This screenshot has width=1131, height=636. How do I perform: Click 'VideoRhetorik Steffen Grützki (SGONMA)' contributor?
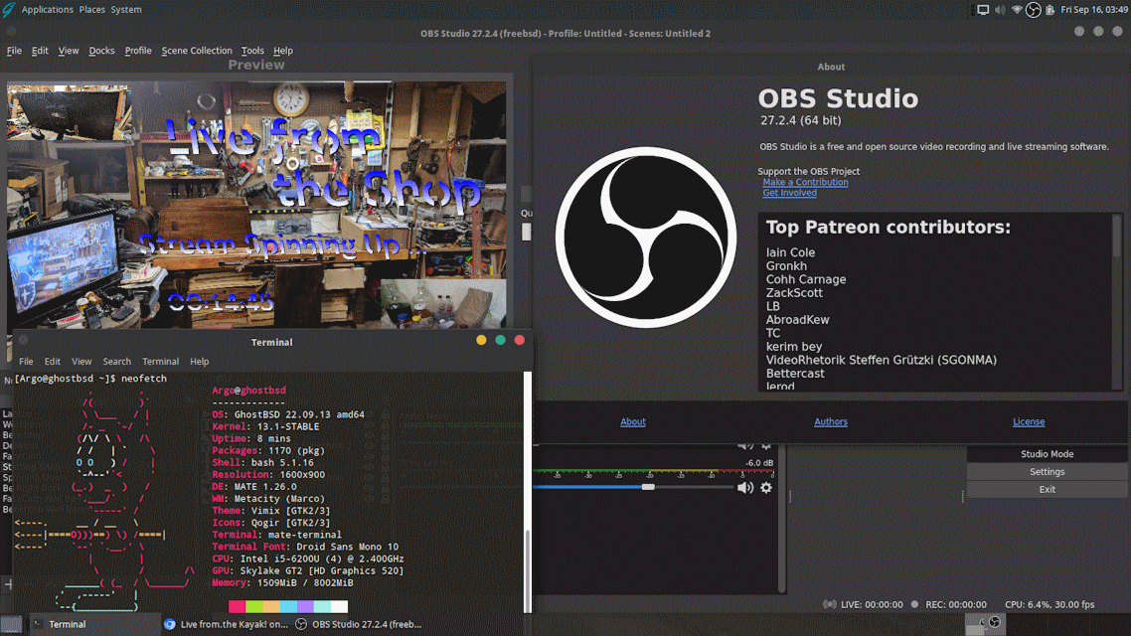tap(882, 360)
